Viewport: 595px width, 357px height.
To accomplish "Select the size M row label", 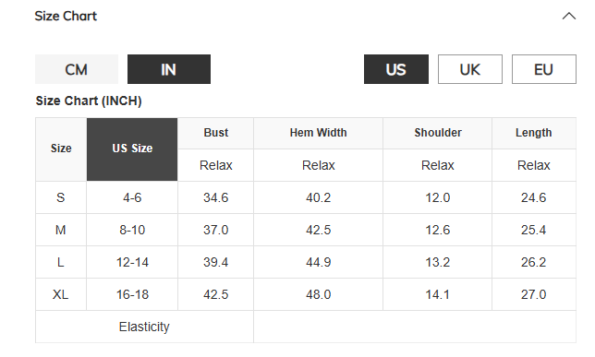I will coord(61,230).
